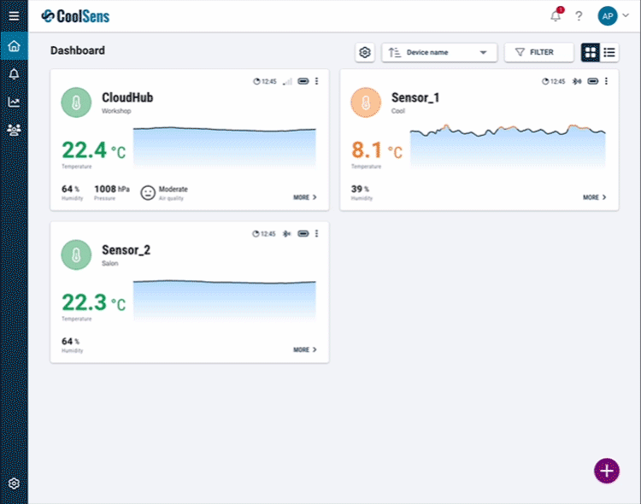Screen dimensions: 641x504
Task: Open Sensor_1 card three-dot menu
Action: (x=607, y=81)
